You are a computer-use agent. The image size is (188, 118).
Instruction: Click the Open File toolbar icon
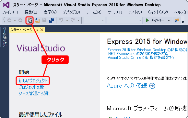click(37, 20)
